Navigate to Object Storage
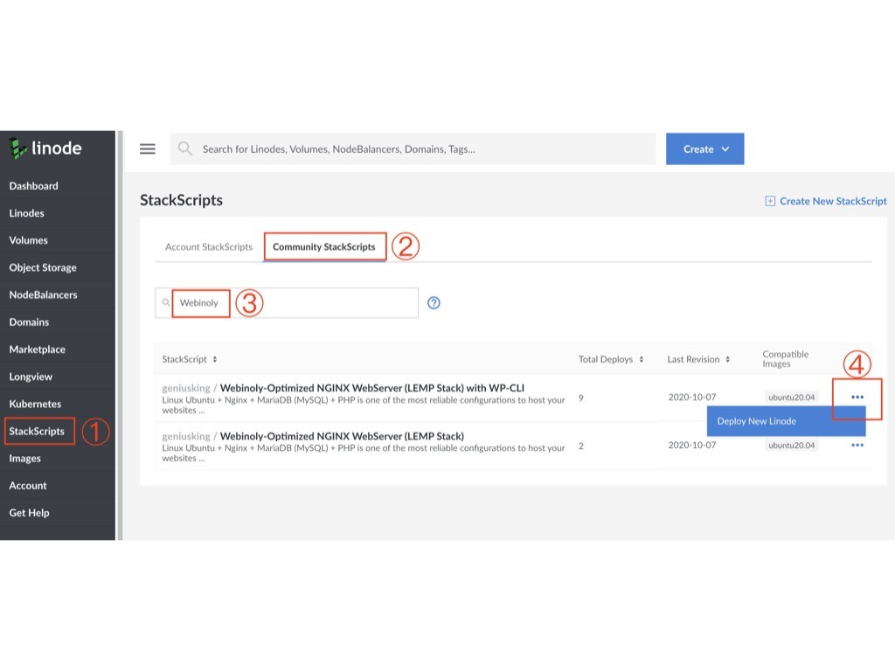Viewport: 895px width, 671px height. coord(43,267)
